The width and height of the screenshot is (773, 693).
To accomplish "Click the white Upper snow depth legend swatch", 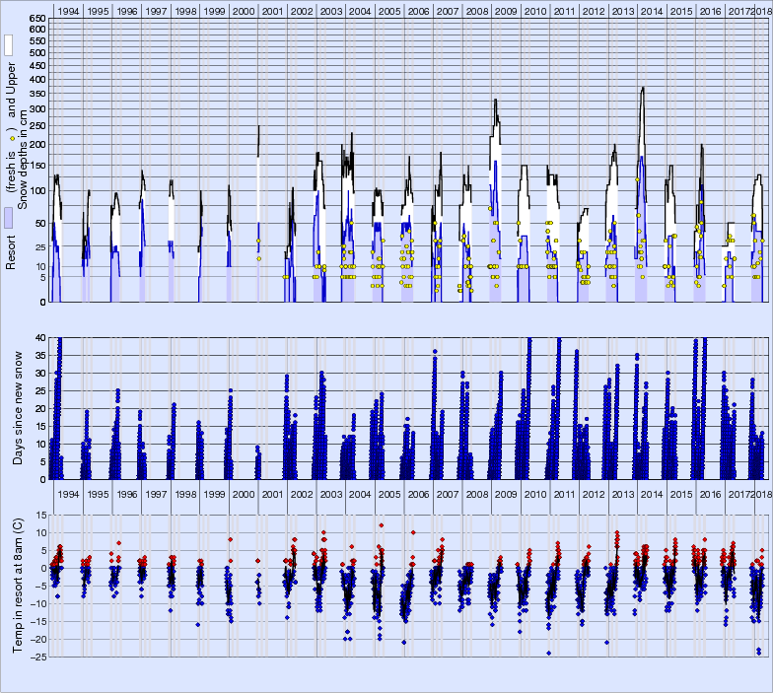I will click(x=8, y=45).
